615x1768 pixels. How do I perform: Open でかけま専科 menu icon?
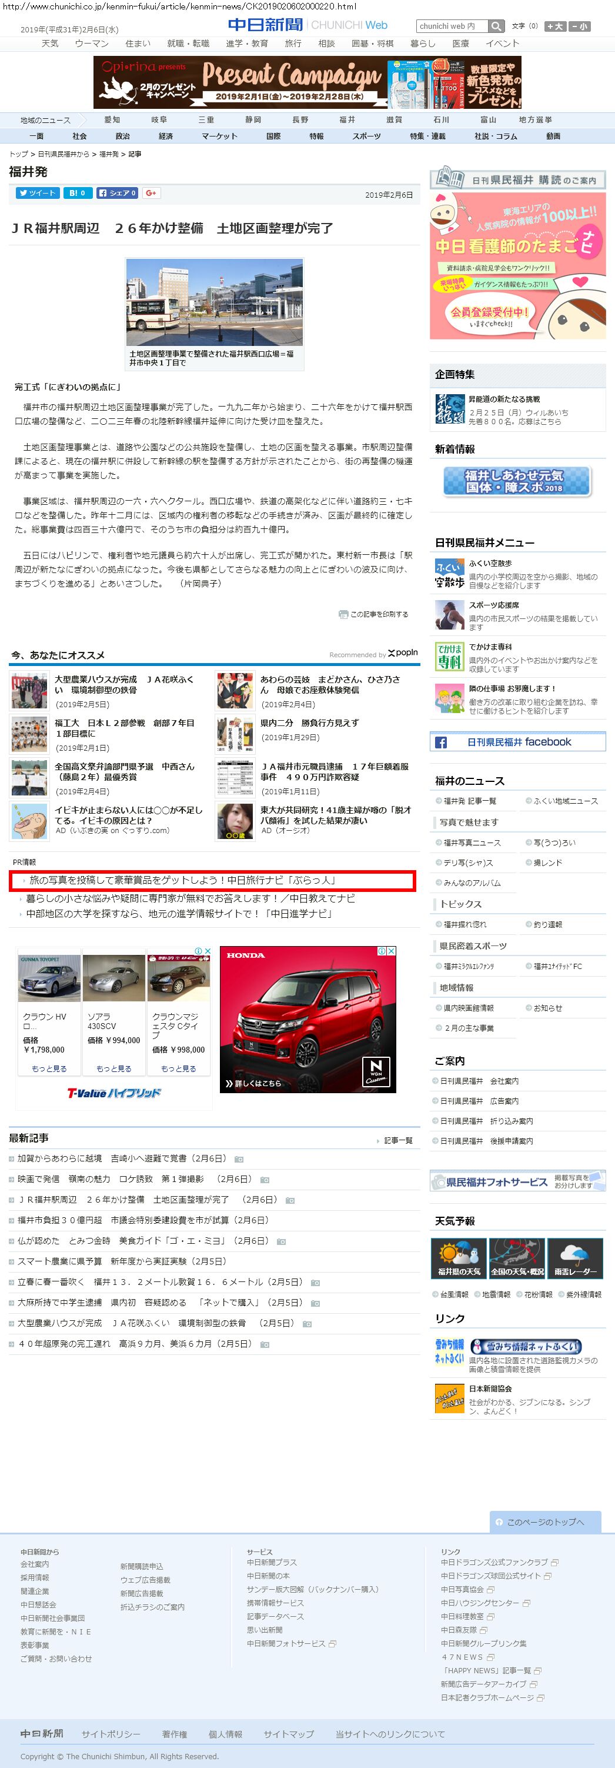click(x=450, y=657)
